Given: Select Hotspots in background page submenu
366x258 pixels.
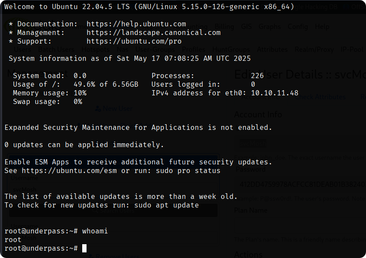Looking at the screenshot, I should (x=96, y=49).
